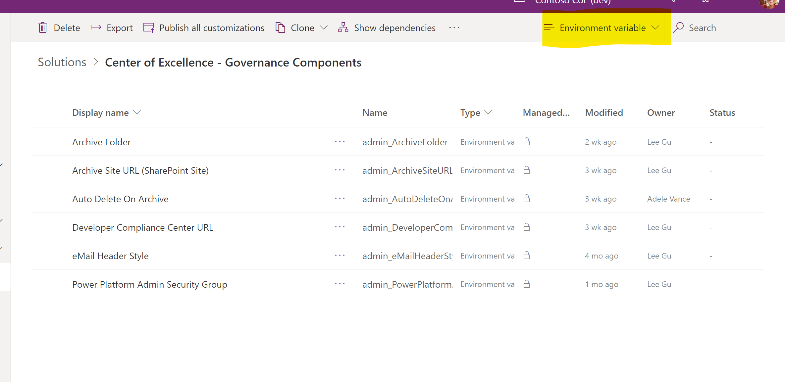Image resolution: width=785 pixels, height=382 pixels.
Task: Click the Delete trash icon in toolbar
Action: click(43, 27)
